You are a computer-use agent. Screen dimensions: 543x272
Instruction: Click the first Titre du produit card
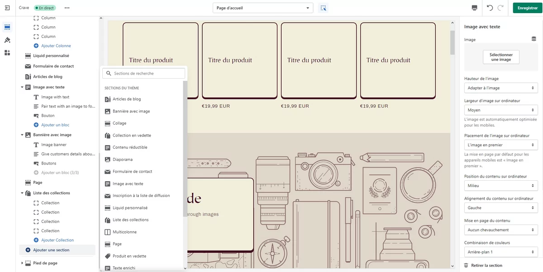pyautogui.click(x=161, y=61)
